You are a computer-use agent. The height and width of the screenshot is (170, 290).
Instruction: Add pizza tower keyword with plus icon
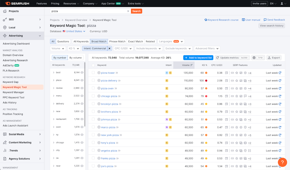tap(99, 73)
